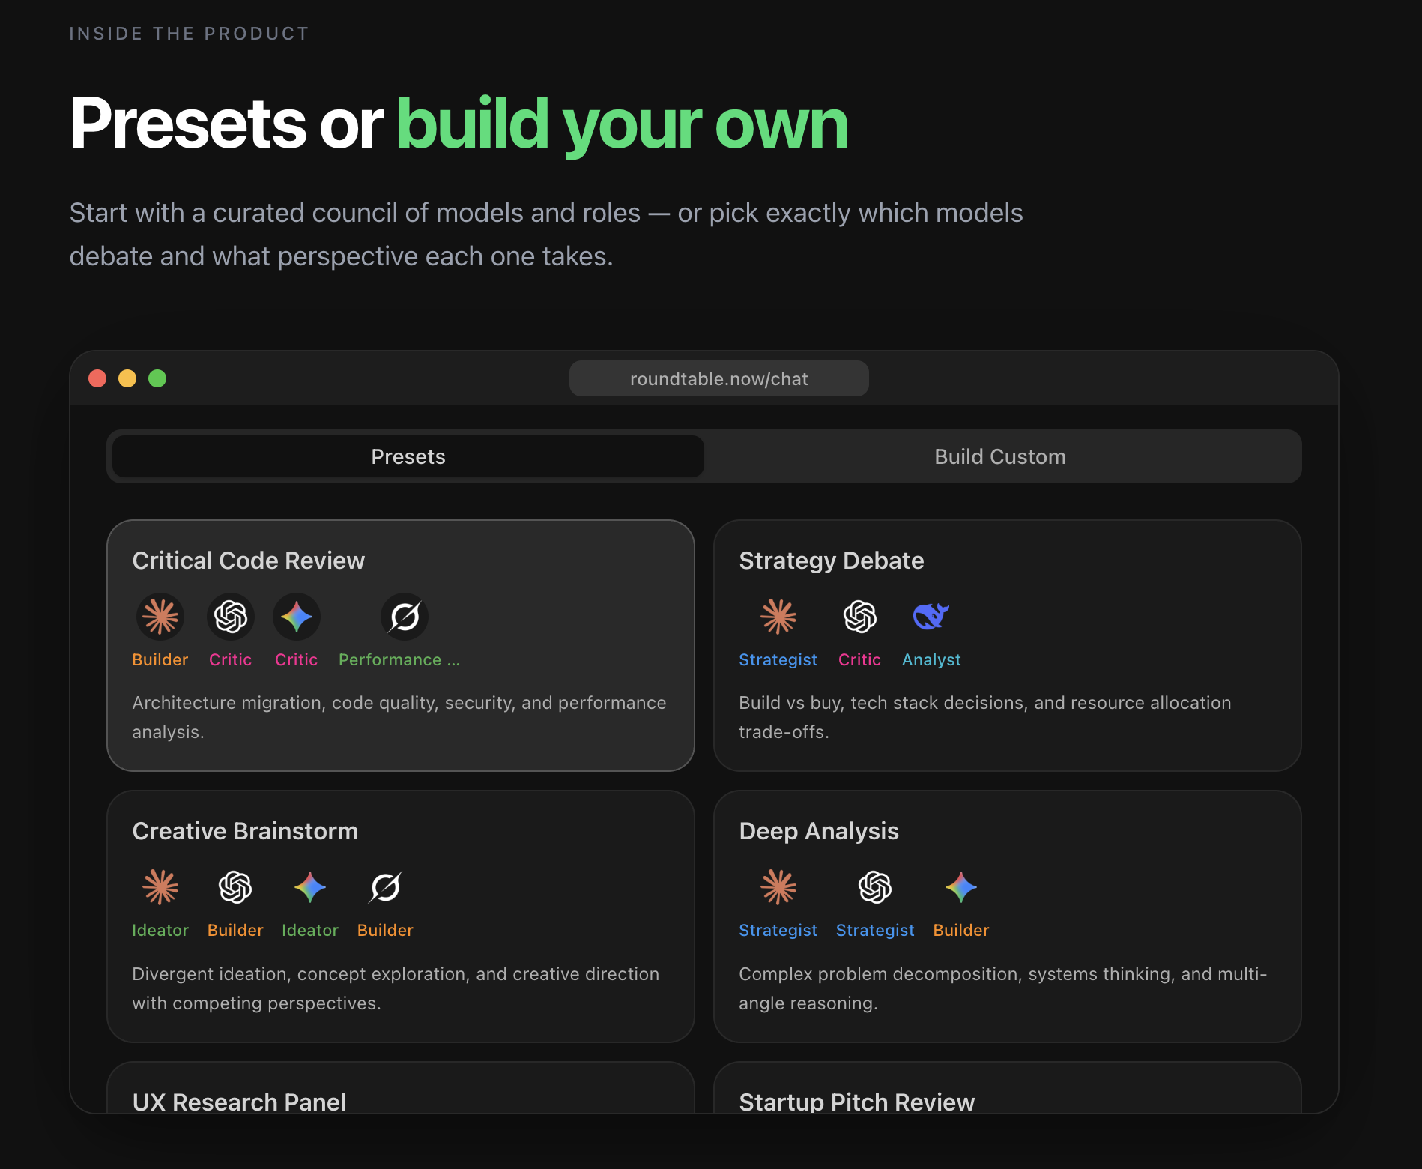
Task: Click the Critic label under the Gemini icon in Critical Code Review
Action: pos(297,659)
